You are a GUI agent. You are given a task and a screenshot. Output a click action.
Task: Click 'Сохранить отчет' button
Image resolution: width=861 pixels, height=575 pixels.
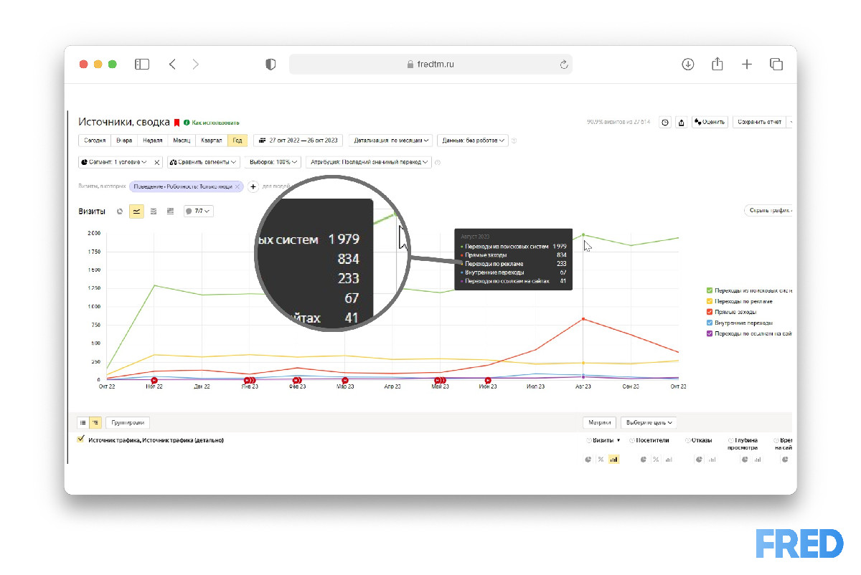(759, 123)
